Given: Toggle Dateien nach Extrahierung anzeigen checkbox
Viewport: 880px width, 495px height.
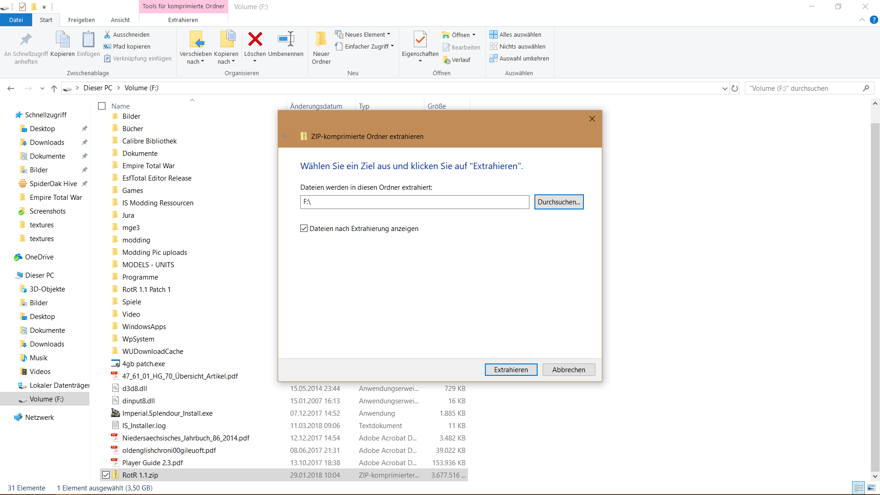Looking at the screenshot, I should point(304,228).
